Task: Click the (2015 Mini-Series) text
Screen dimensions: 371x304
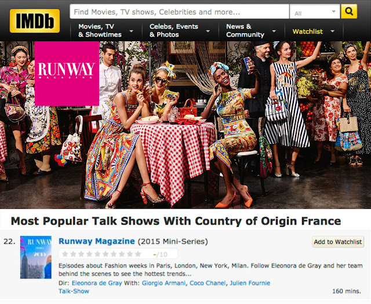Action: [x=173, y=241]
